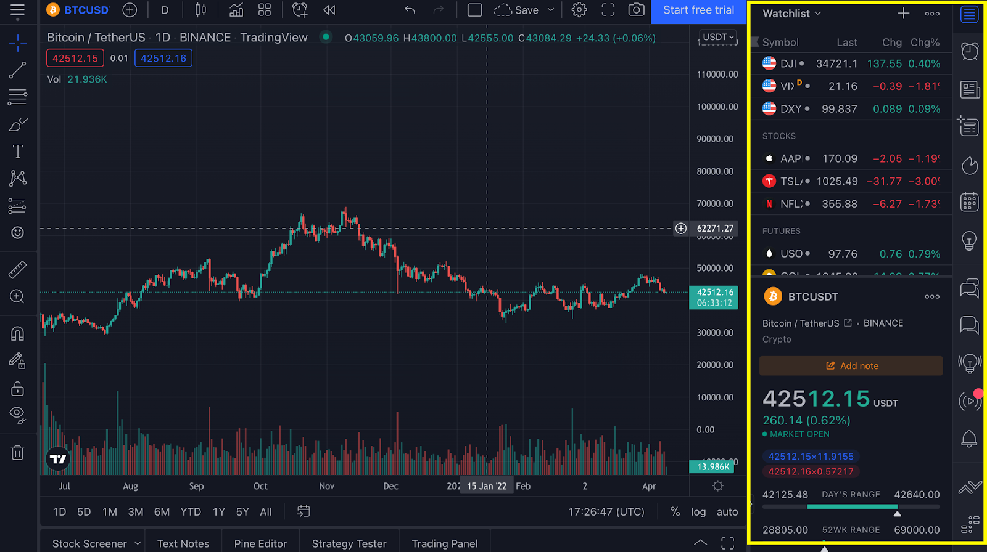
Task: Open the time axis settings gear
Action: [x=717, y=486]
